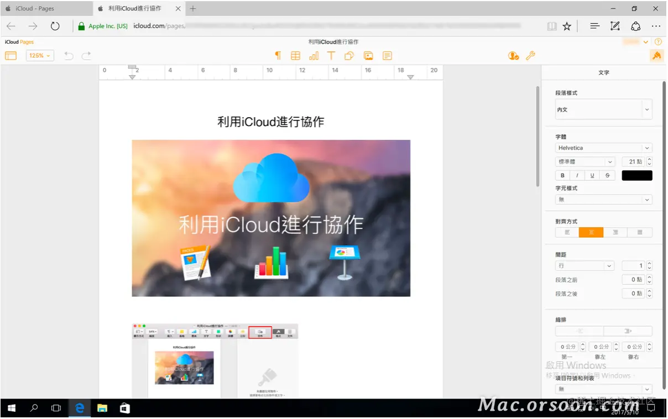Viewport: 668px width, 419px height.
Task: Open the bullets and lists dropdown
Action: 604,389
